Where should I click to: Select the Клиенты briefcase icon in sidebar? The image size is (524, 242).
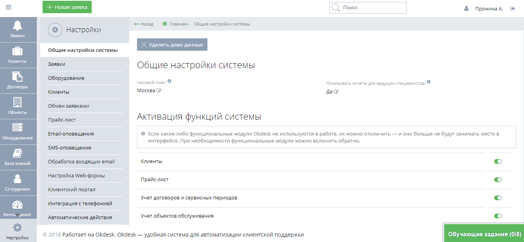[x=18, y=55]
